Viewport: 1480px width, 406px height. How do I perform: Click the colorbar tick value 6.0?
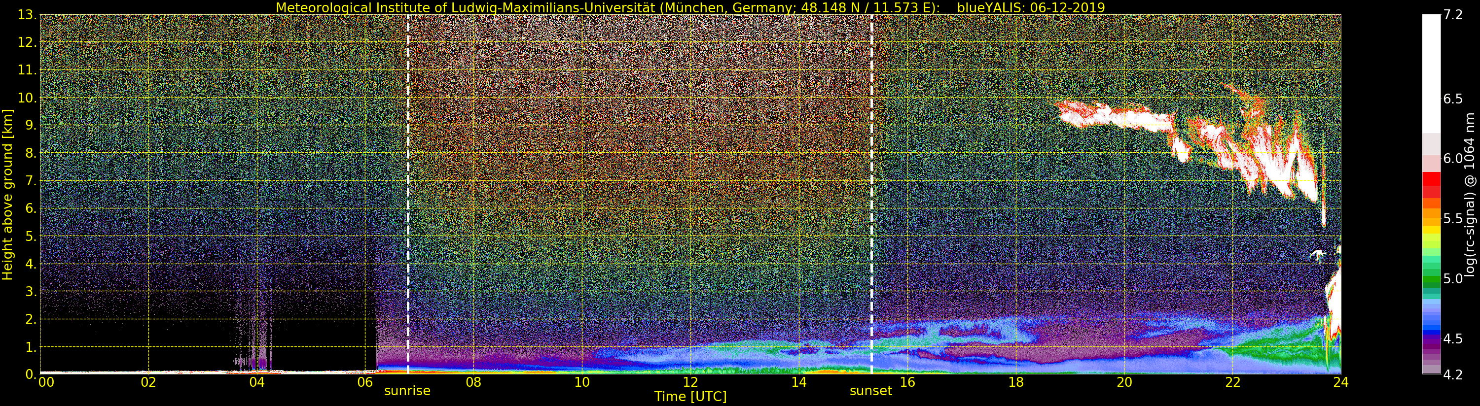click(1452, 159)
